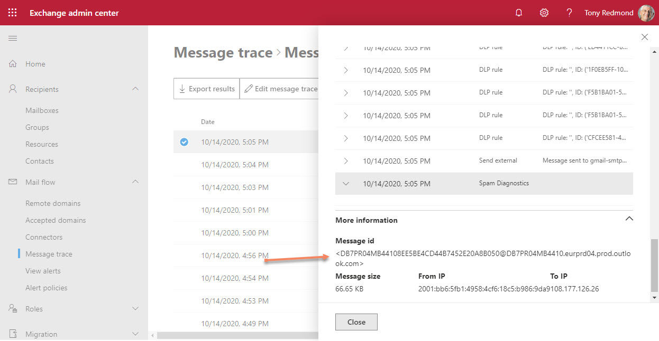The width and height of the screenshot is (659, 341).
Task: Click the Home house icon
Action: tap(13, 64)
